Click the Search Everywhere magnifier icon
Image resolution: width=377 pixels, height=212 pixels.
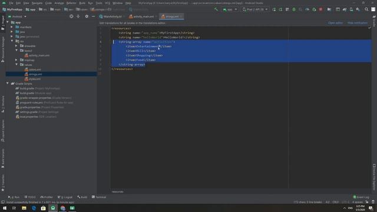tap(366, 9)
